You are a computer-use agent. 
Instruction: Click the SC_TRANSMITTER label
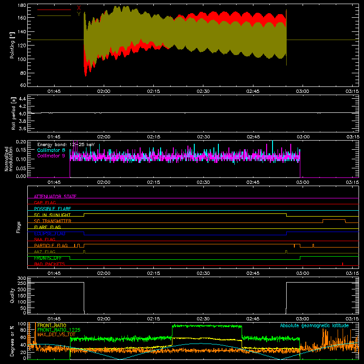[52, 221]
